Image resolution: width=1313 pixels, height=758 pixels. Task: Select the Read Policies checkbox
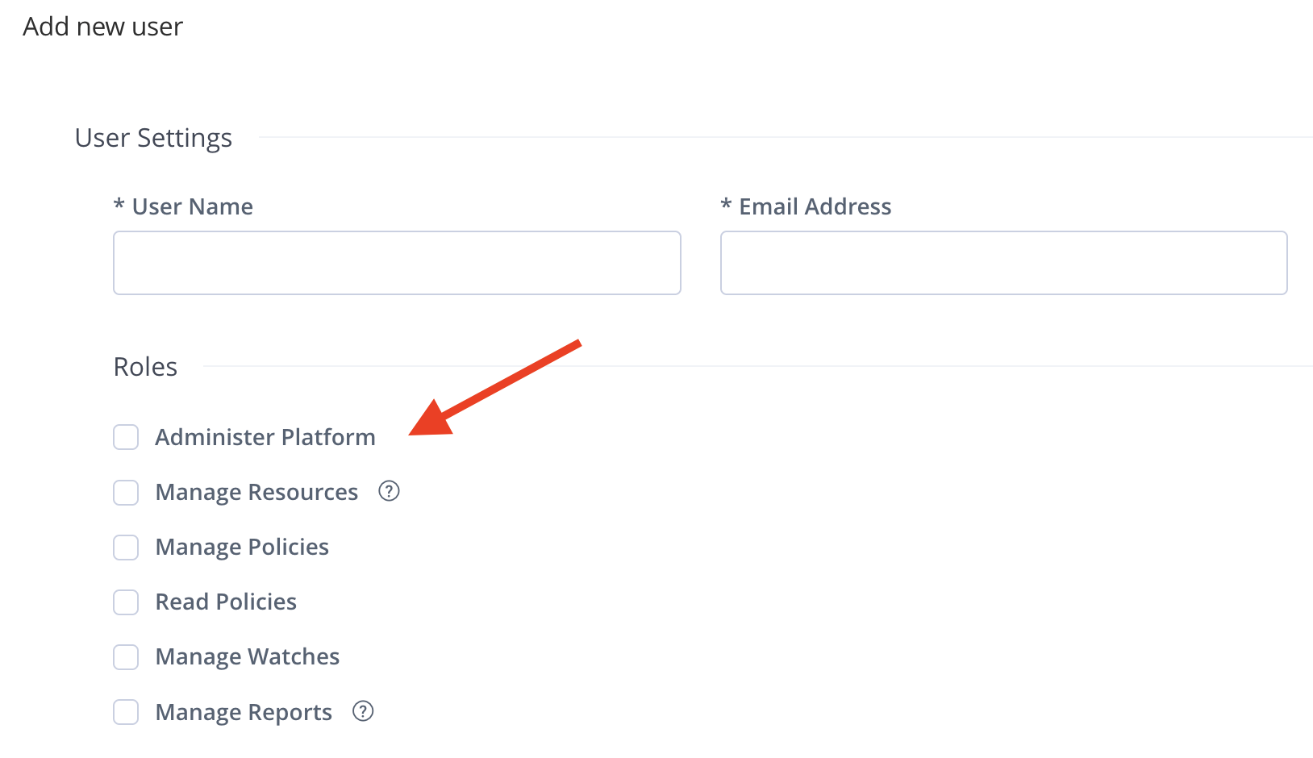click(x=126, y=602)
